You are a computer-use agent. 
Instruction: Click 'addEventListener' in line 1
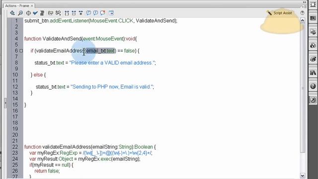(x=69, y=21)
